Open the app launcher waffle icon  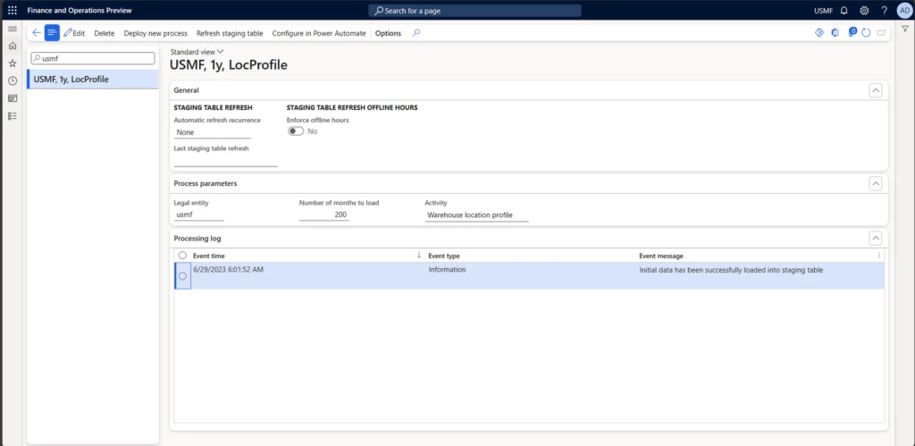coord(13,11)
